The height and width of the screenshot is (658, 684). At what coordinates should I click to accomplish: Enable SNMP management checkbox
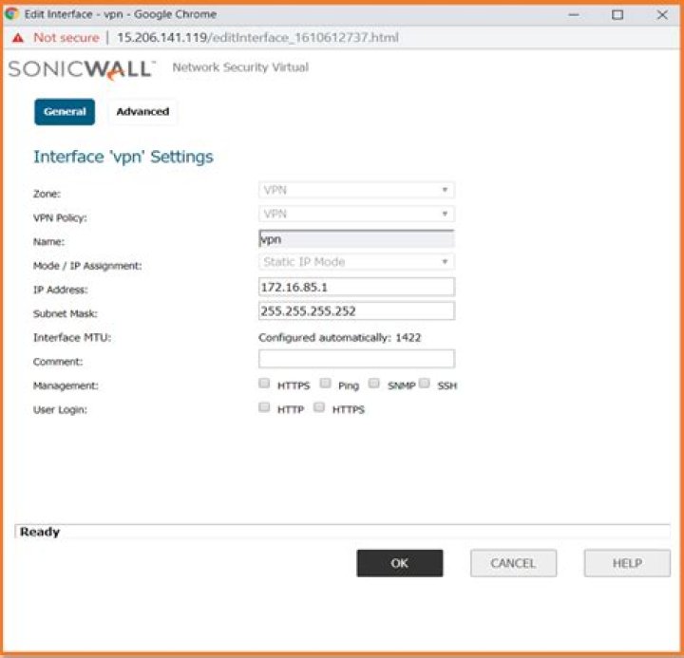[x=374, y=383]
